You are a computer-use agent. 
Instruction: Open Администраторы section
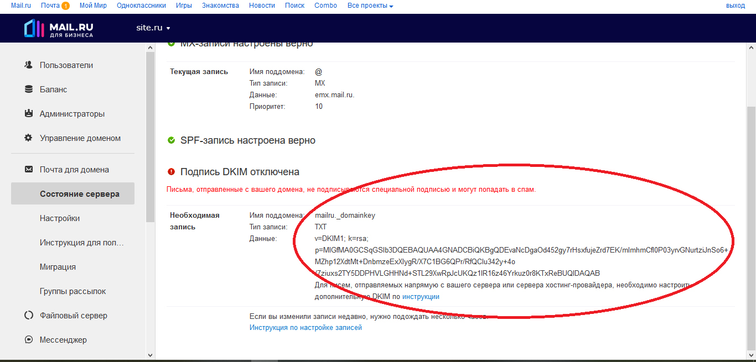(72, 114)
